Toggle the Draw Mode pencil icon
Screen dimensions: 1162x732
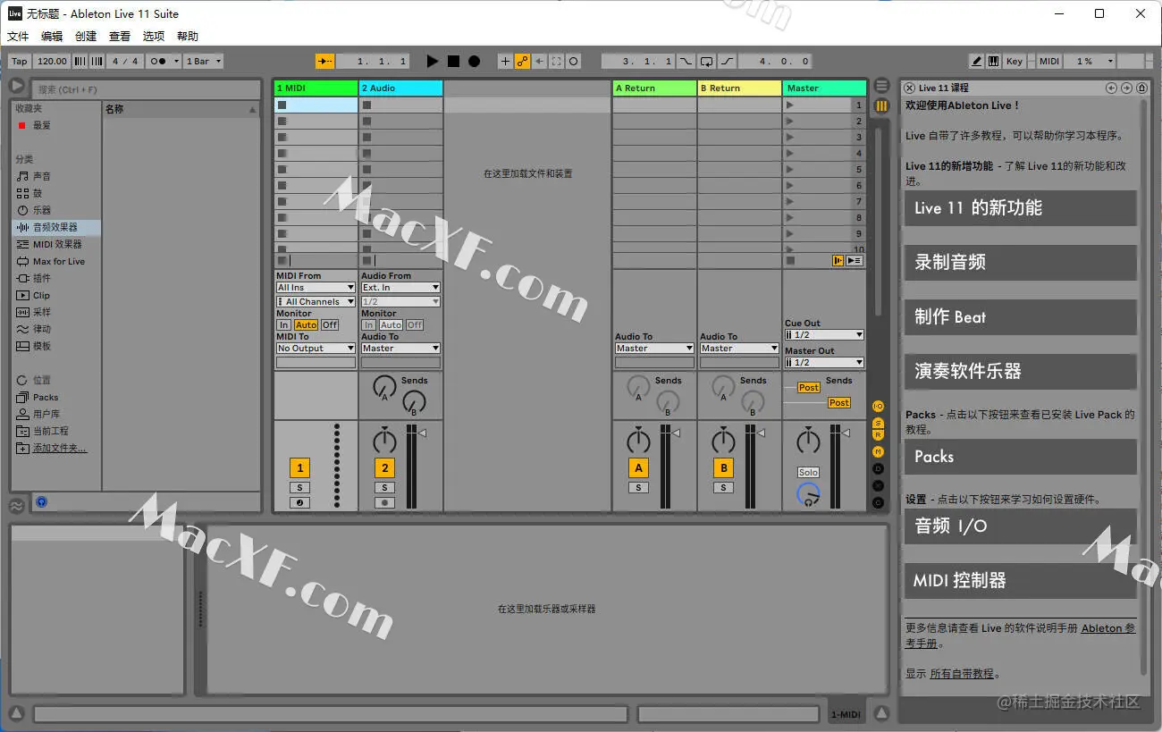977,61
